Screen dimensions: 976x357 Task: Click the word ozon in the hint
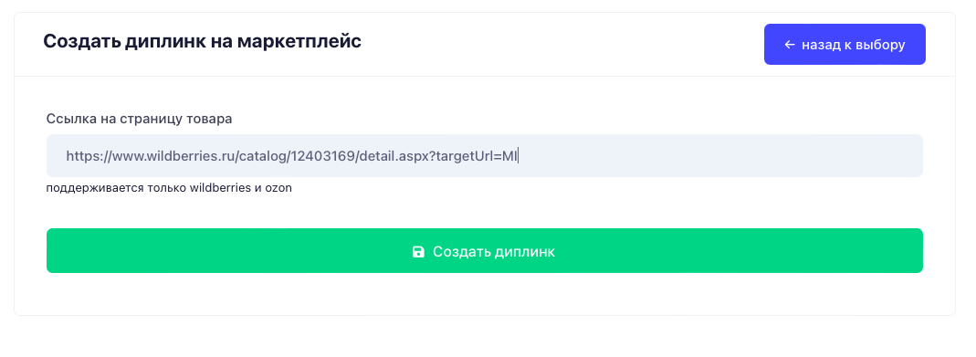click(x=278, y=188)
